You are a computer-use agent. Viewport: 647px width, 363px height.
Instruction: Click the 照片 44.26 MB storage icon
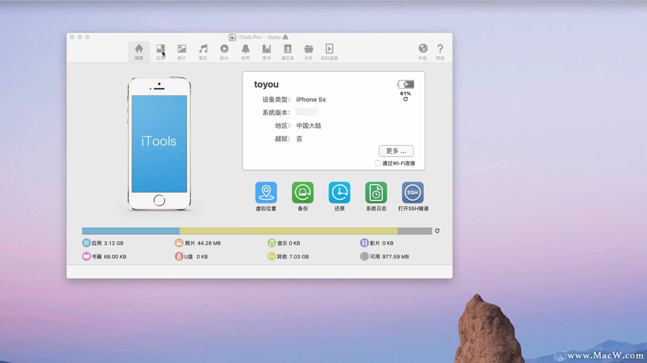[179, 243]
